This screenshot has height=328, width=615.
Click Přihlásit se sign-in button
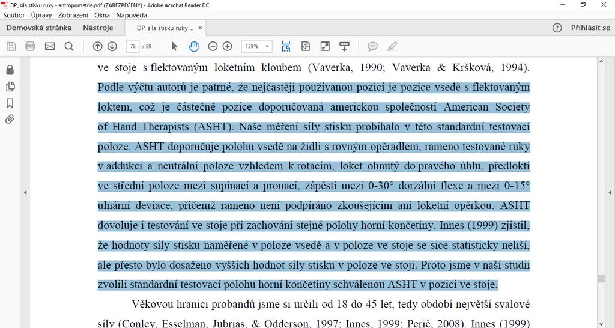590,28
